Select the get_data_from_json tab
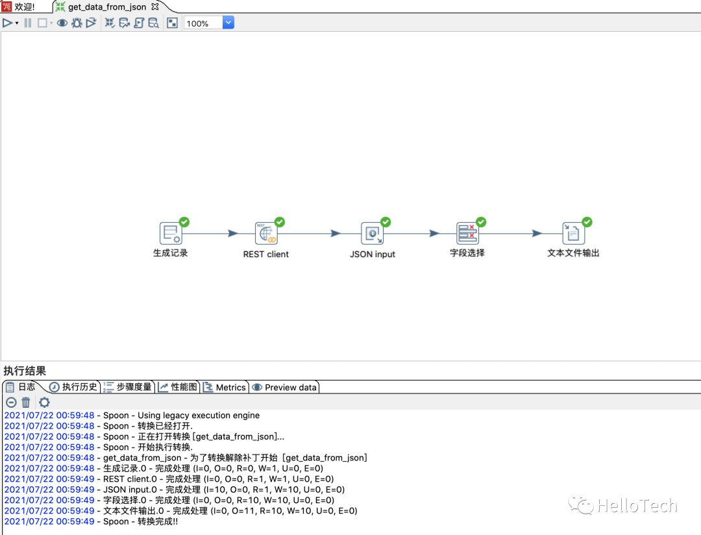 (x=107, y=6)
